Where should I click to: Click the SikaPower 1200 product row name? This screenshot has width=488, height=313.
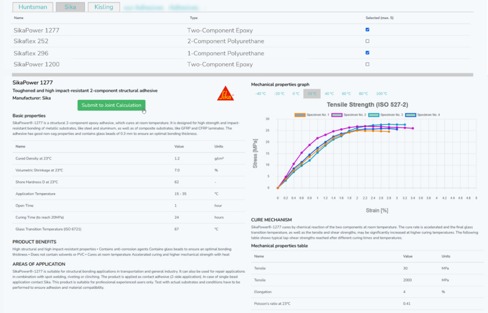pyautogui.click(x=36, y=64)
